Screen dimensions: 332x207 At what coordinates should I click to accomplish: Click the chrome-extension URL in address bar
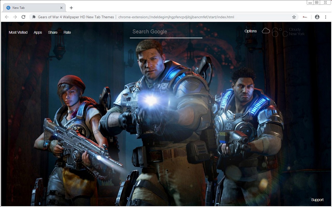click(176, 17)
